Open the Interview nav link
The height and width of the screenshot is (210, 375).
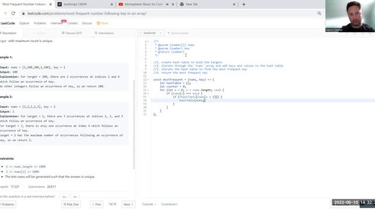click(x=57, y=23)
